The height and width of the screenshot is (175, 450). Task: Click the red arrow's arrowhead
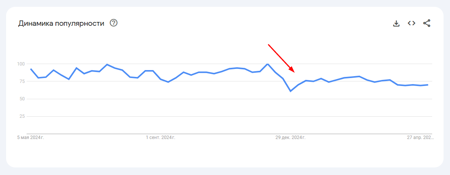(292, 69)
